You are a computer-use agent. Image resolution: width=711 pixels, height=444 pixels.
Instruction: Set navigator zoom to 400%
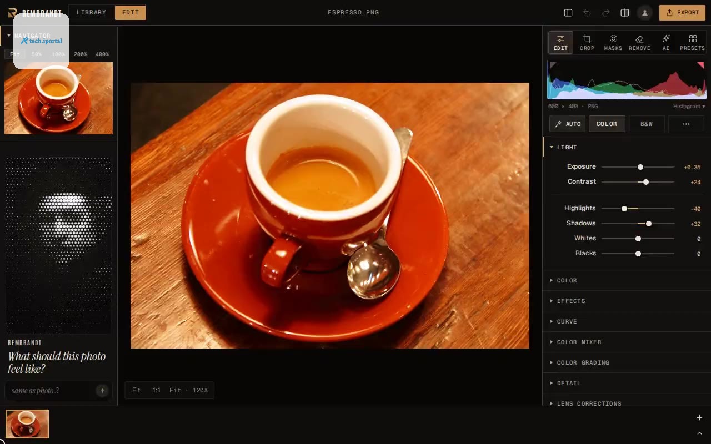(102, 54)
